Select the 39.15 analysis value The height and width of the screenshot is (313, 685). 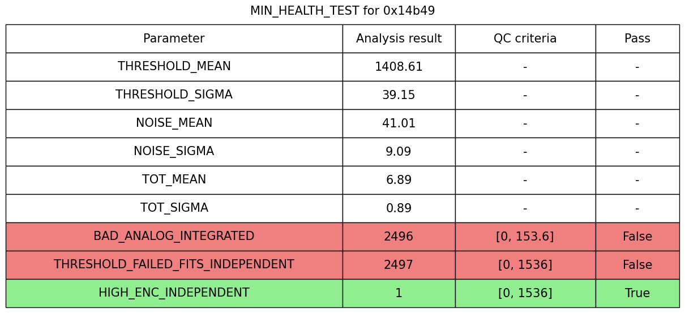point(399,95)
